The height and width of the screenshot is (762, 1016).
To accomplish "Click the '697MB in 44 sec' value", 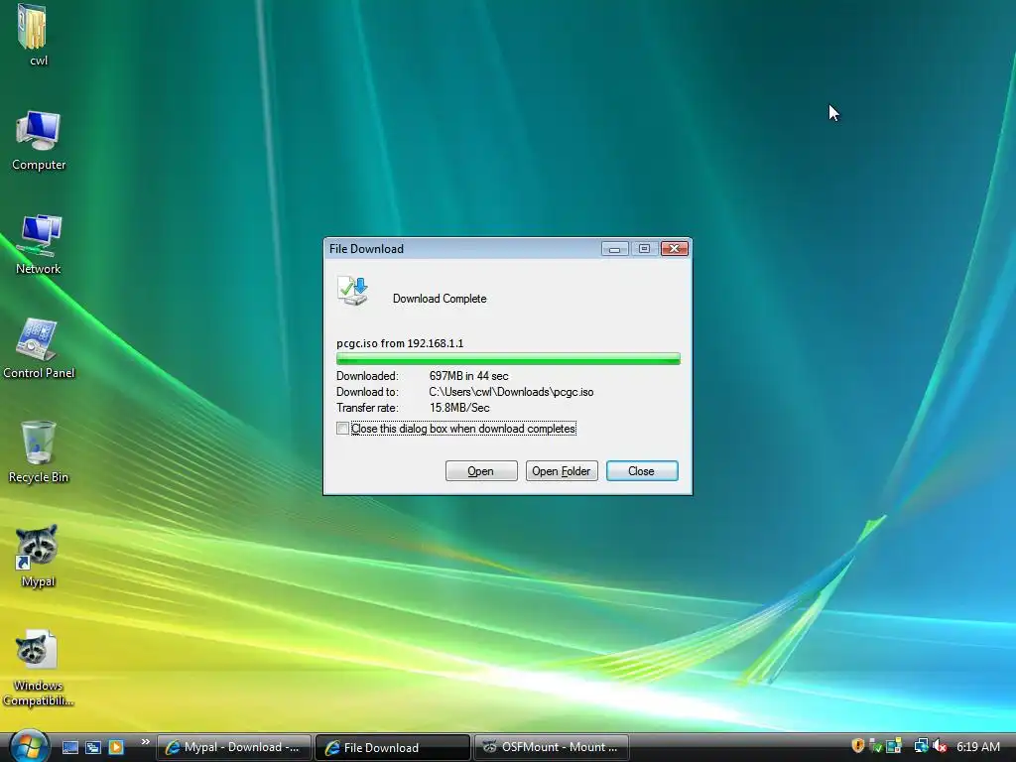I will [x=468, y=376].
